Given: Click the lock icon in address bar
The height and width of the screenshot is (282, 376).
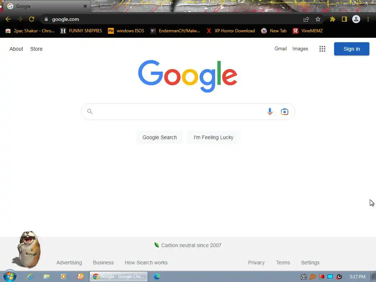Looking at the screenshot, I should (x=46, y=19).
